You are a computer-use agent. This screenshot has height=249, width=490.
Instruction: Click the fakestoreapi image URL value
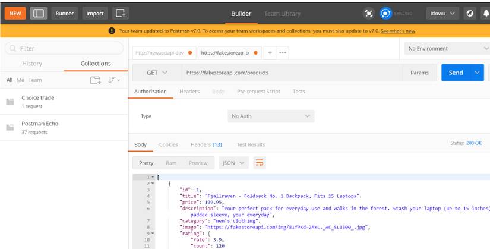286,227
